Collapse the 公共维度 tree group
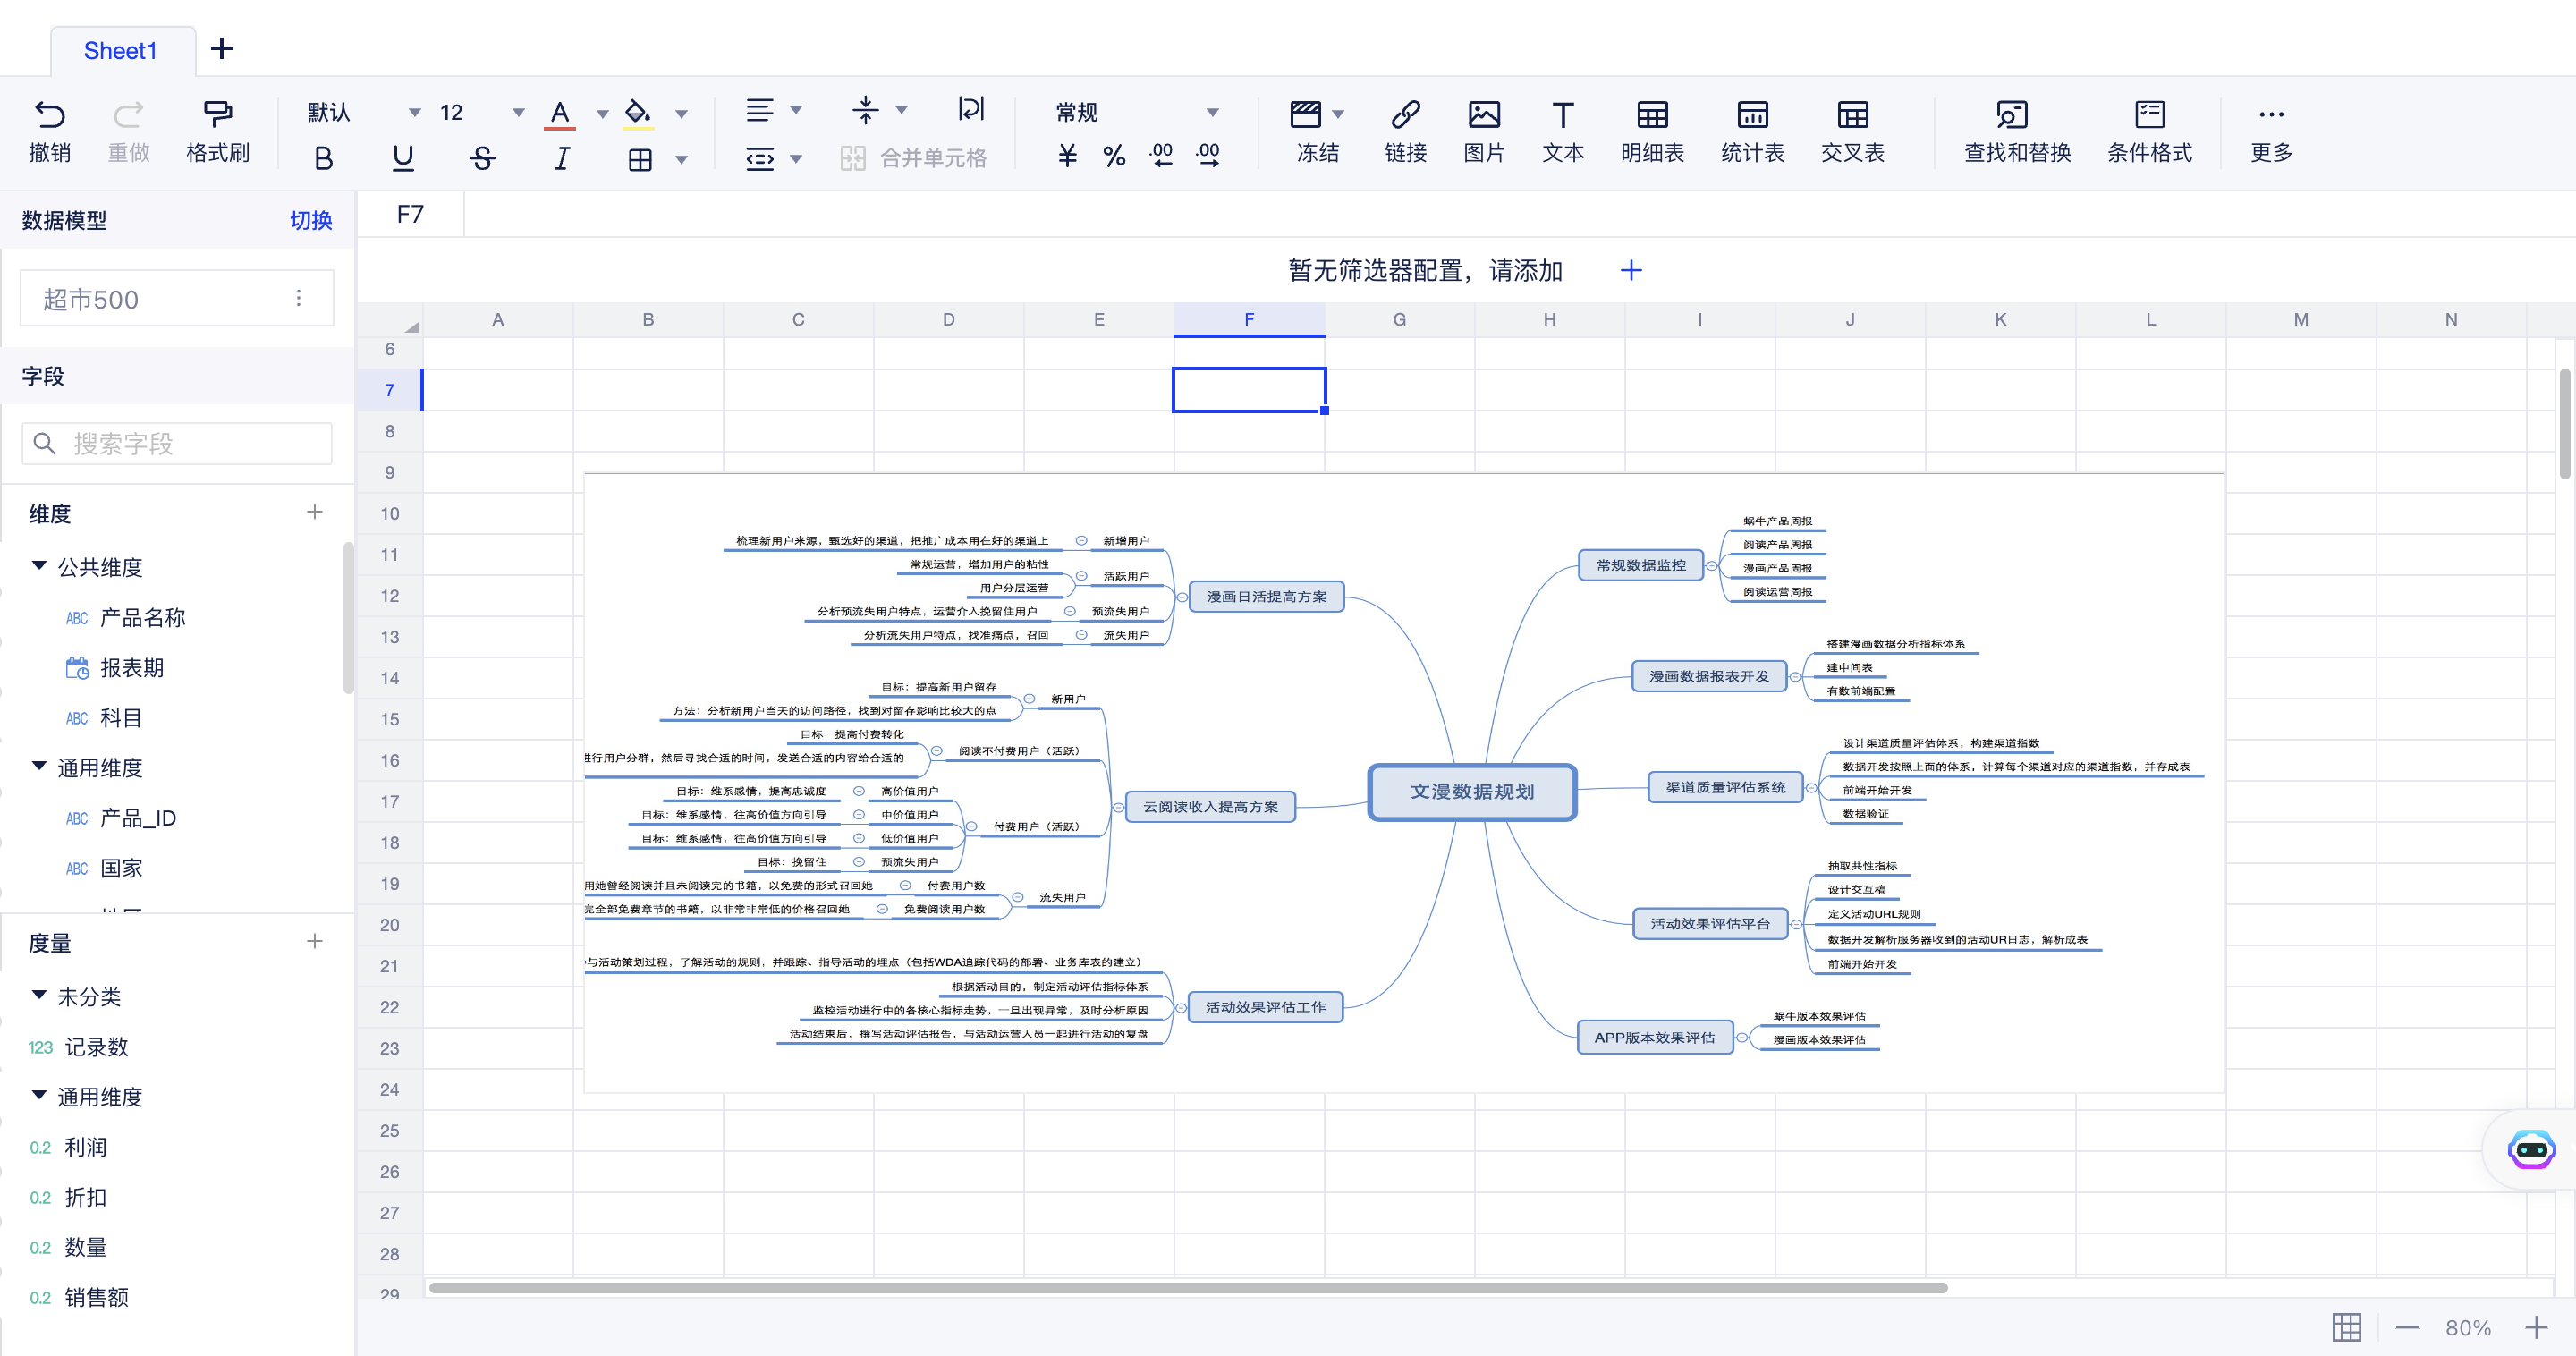 pyautogui.click(x=39, y=566)
